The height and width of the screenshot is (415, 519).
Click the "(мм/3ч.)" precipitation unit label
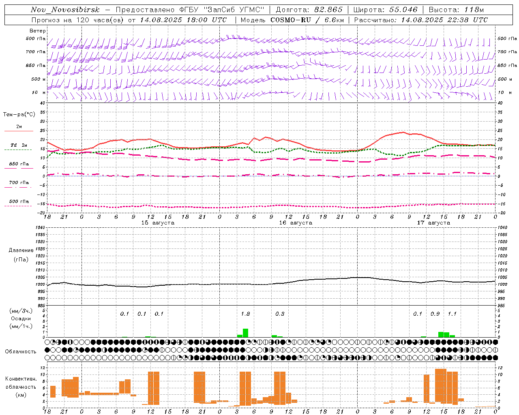[x=21, y=311]
